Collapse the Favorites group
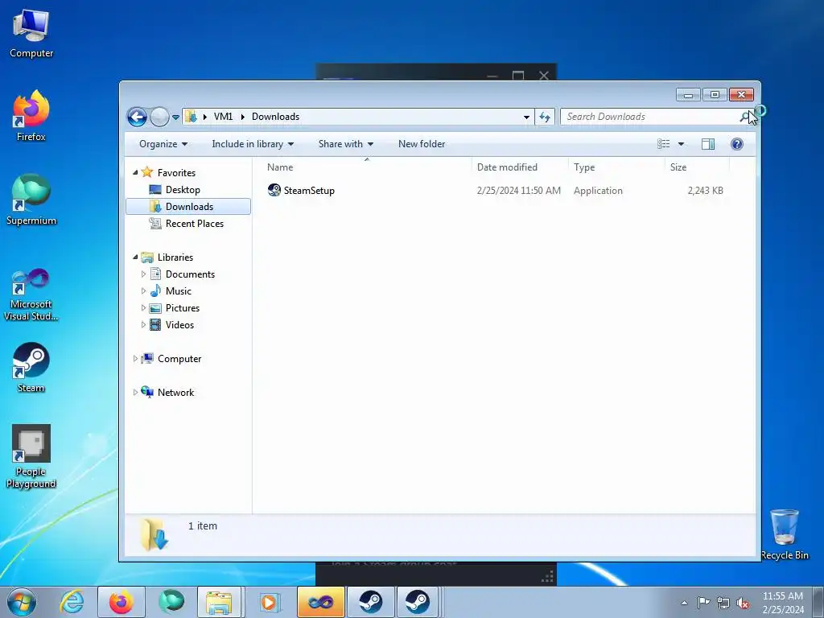Screen dimensions: 824x618 (135, 172)
